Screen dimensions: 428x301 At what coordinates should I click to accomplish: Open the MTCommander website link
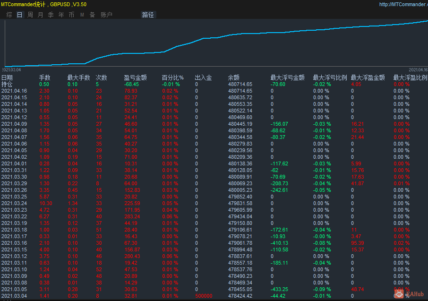403,4
